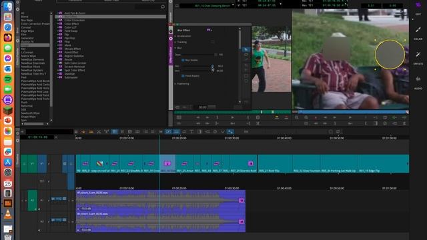Switch to the Edit workspace
427x240 pixels.
pos(418,8)
